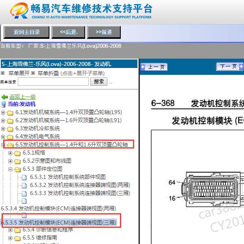Click the >>前进 button
This screenshot has height=244, width=244.
(x=104, y=32)
